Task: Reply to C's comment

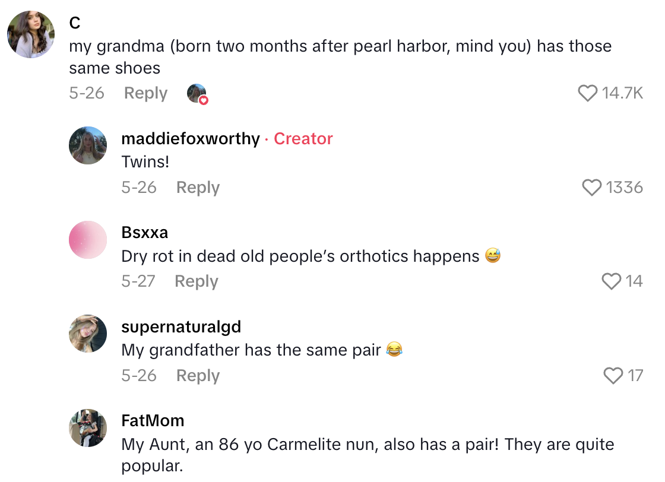Action: click(145, 93)
